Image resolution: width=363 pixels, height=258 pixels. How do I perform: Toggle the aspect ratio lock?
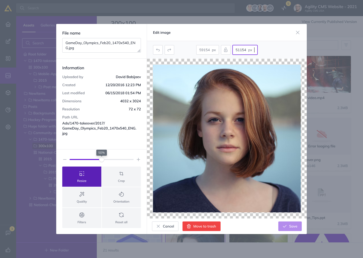pyautogui.click(x=226, y=50)
